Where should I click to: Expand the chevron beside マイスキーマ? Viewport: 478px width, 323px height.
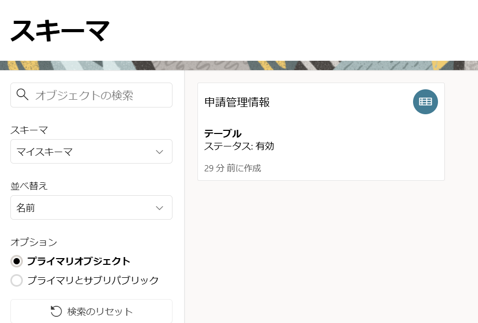tap(160, 152)
